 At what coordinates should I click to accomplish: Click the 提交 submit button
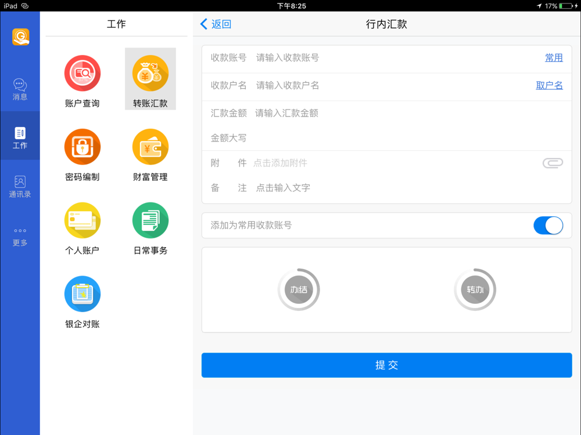(386, 365)
